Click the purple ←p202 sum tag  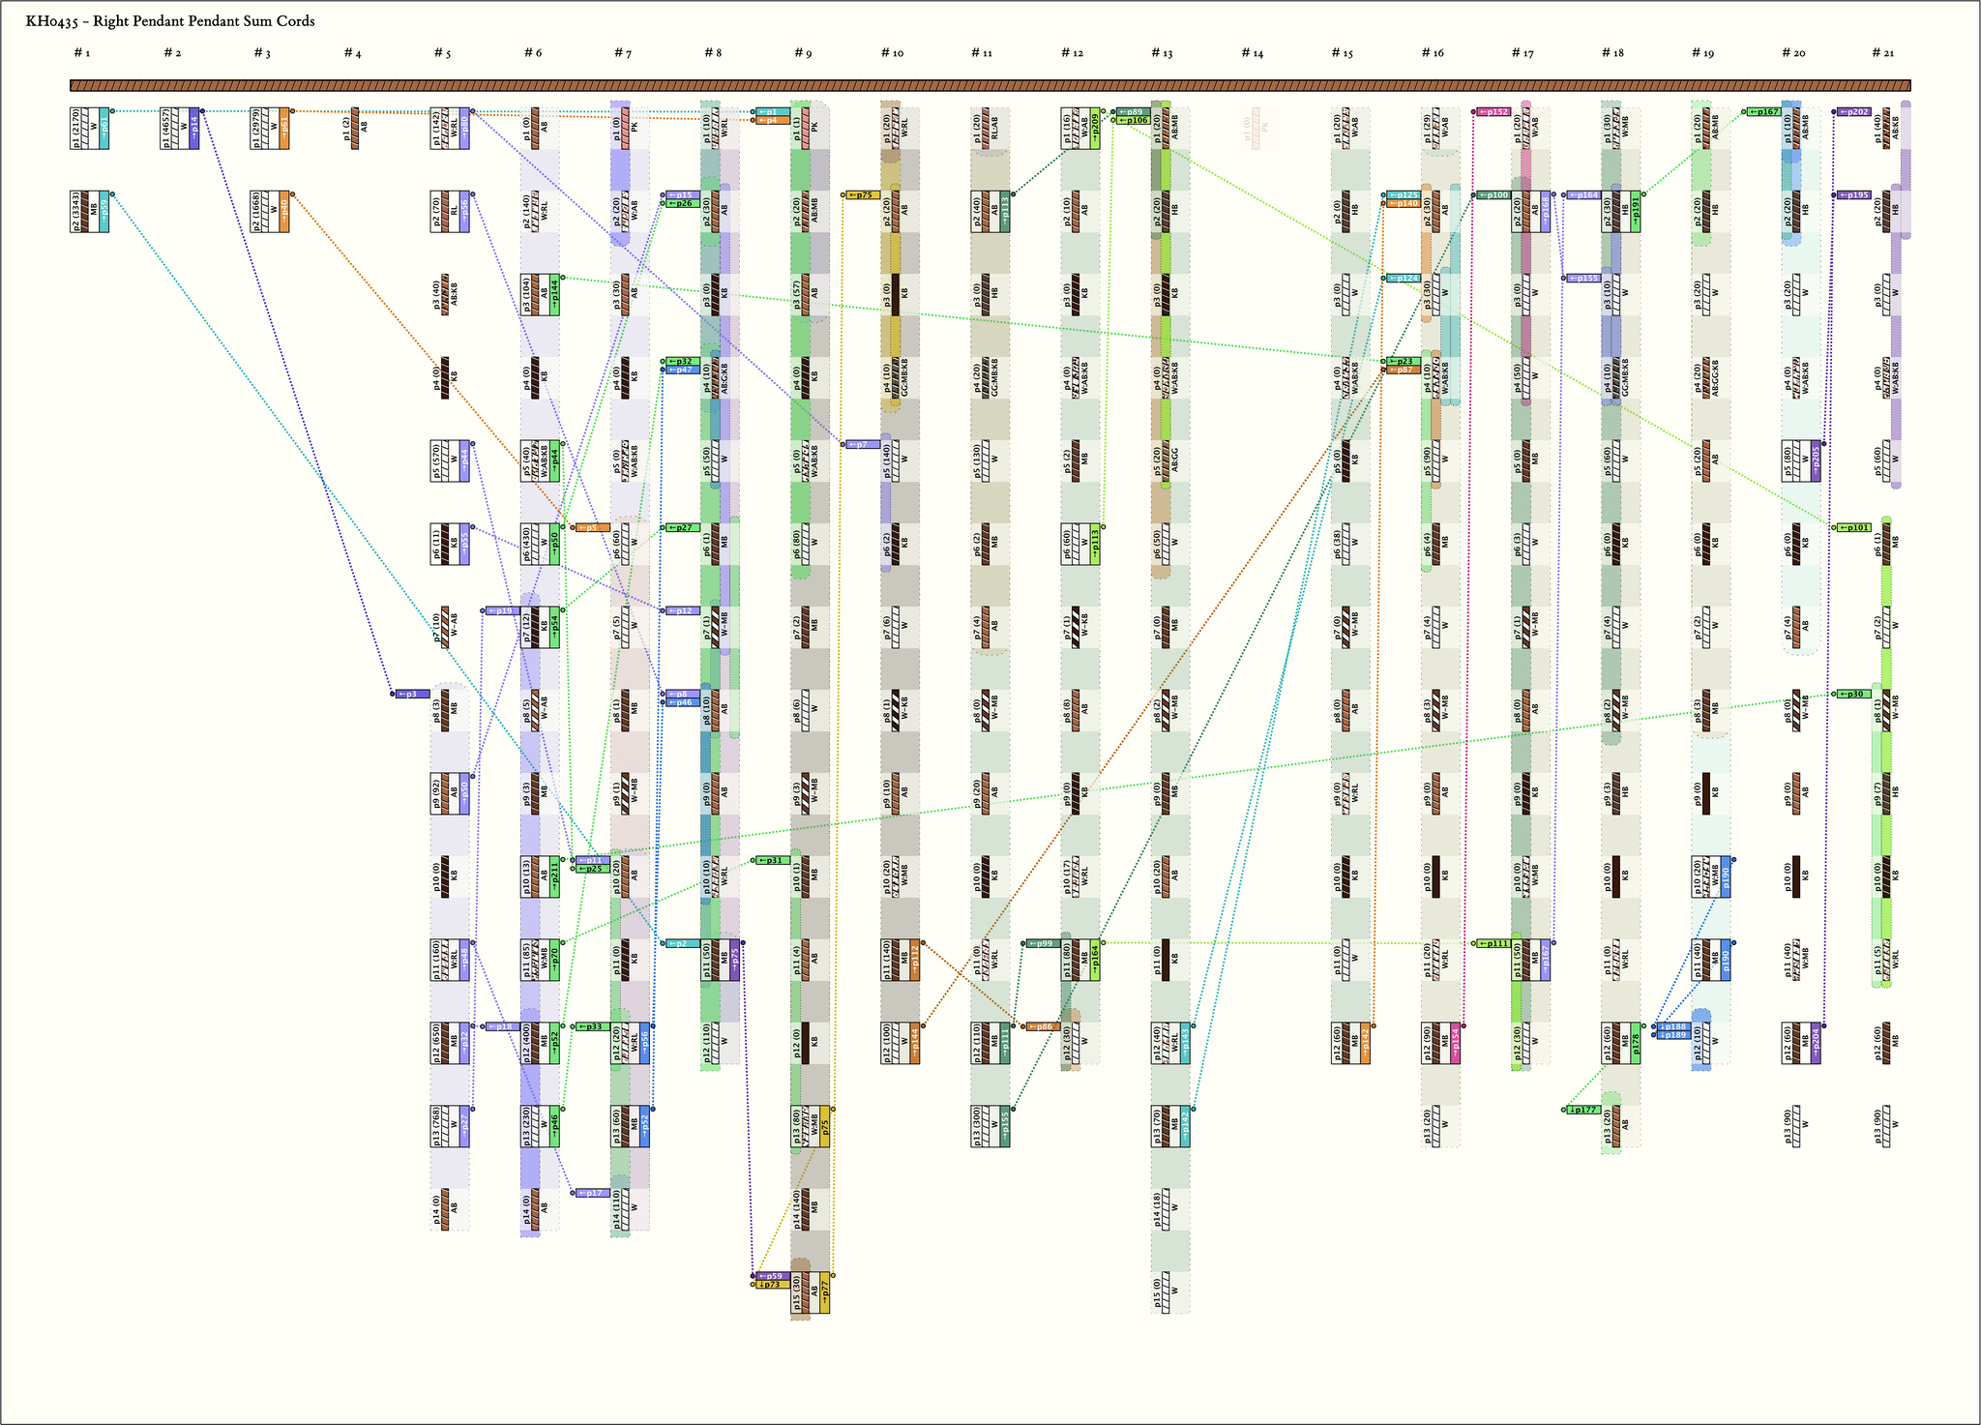point(1854,112)
